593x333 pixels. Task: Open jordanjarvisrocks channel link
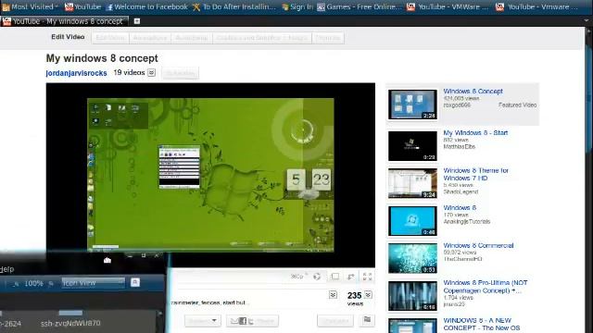coord(76,73)
